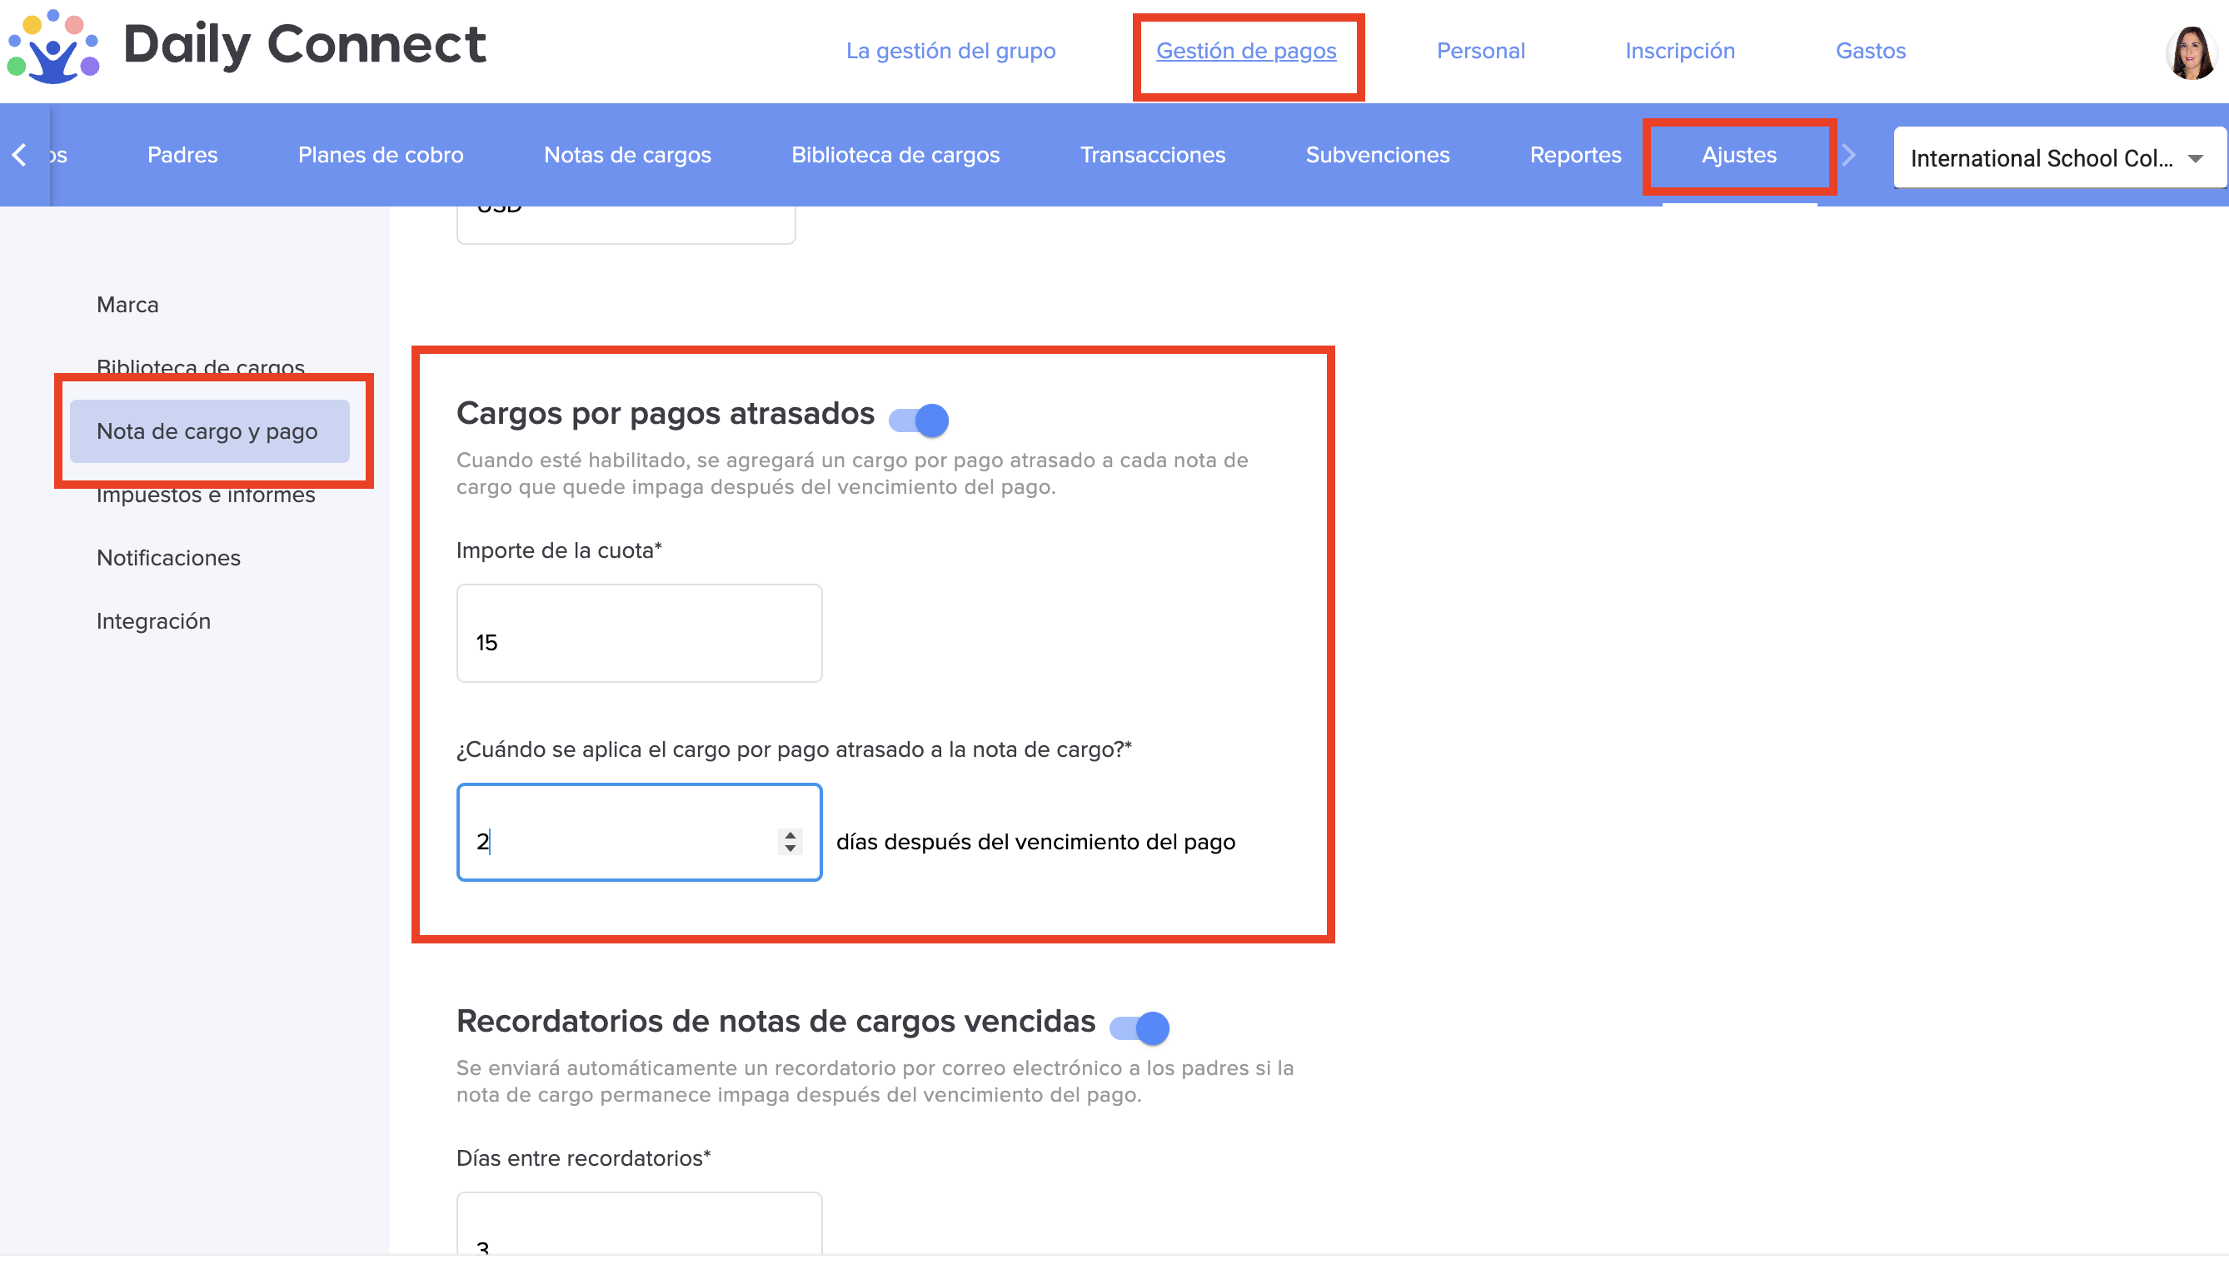Screen dimensions: 2229x1279
Task: Switch to the Planes de cobro tab
Action: point(381,156)
